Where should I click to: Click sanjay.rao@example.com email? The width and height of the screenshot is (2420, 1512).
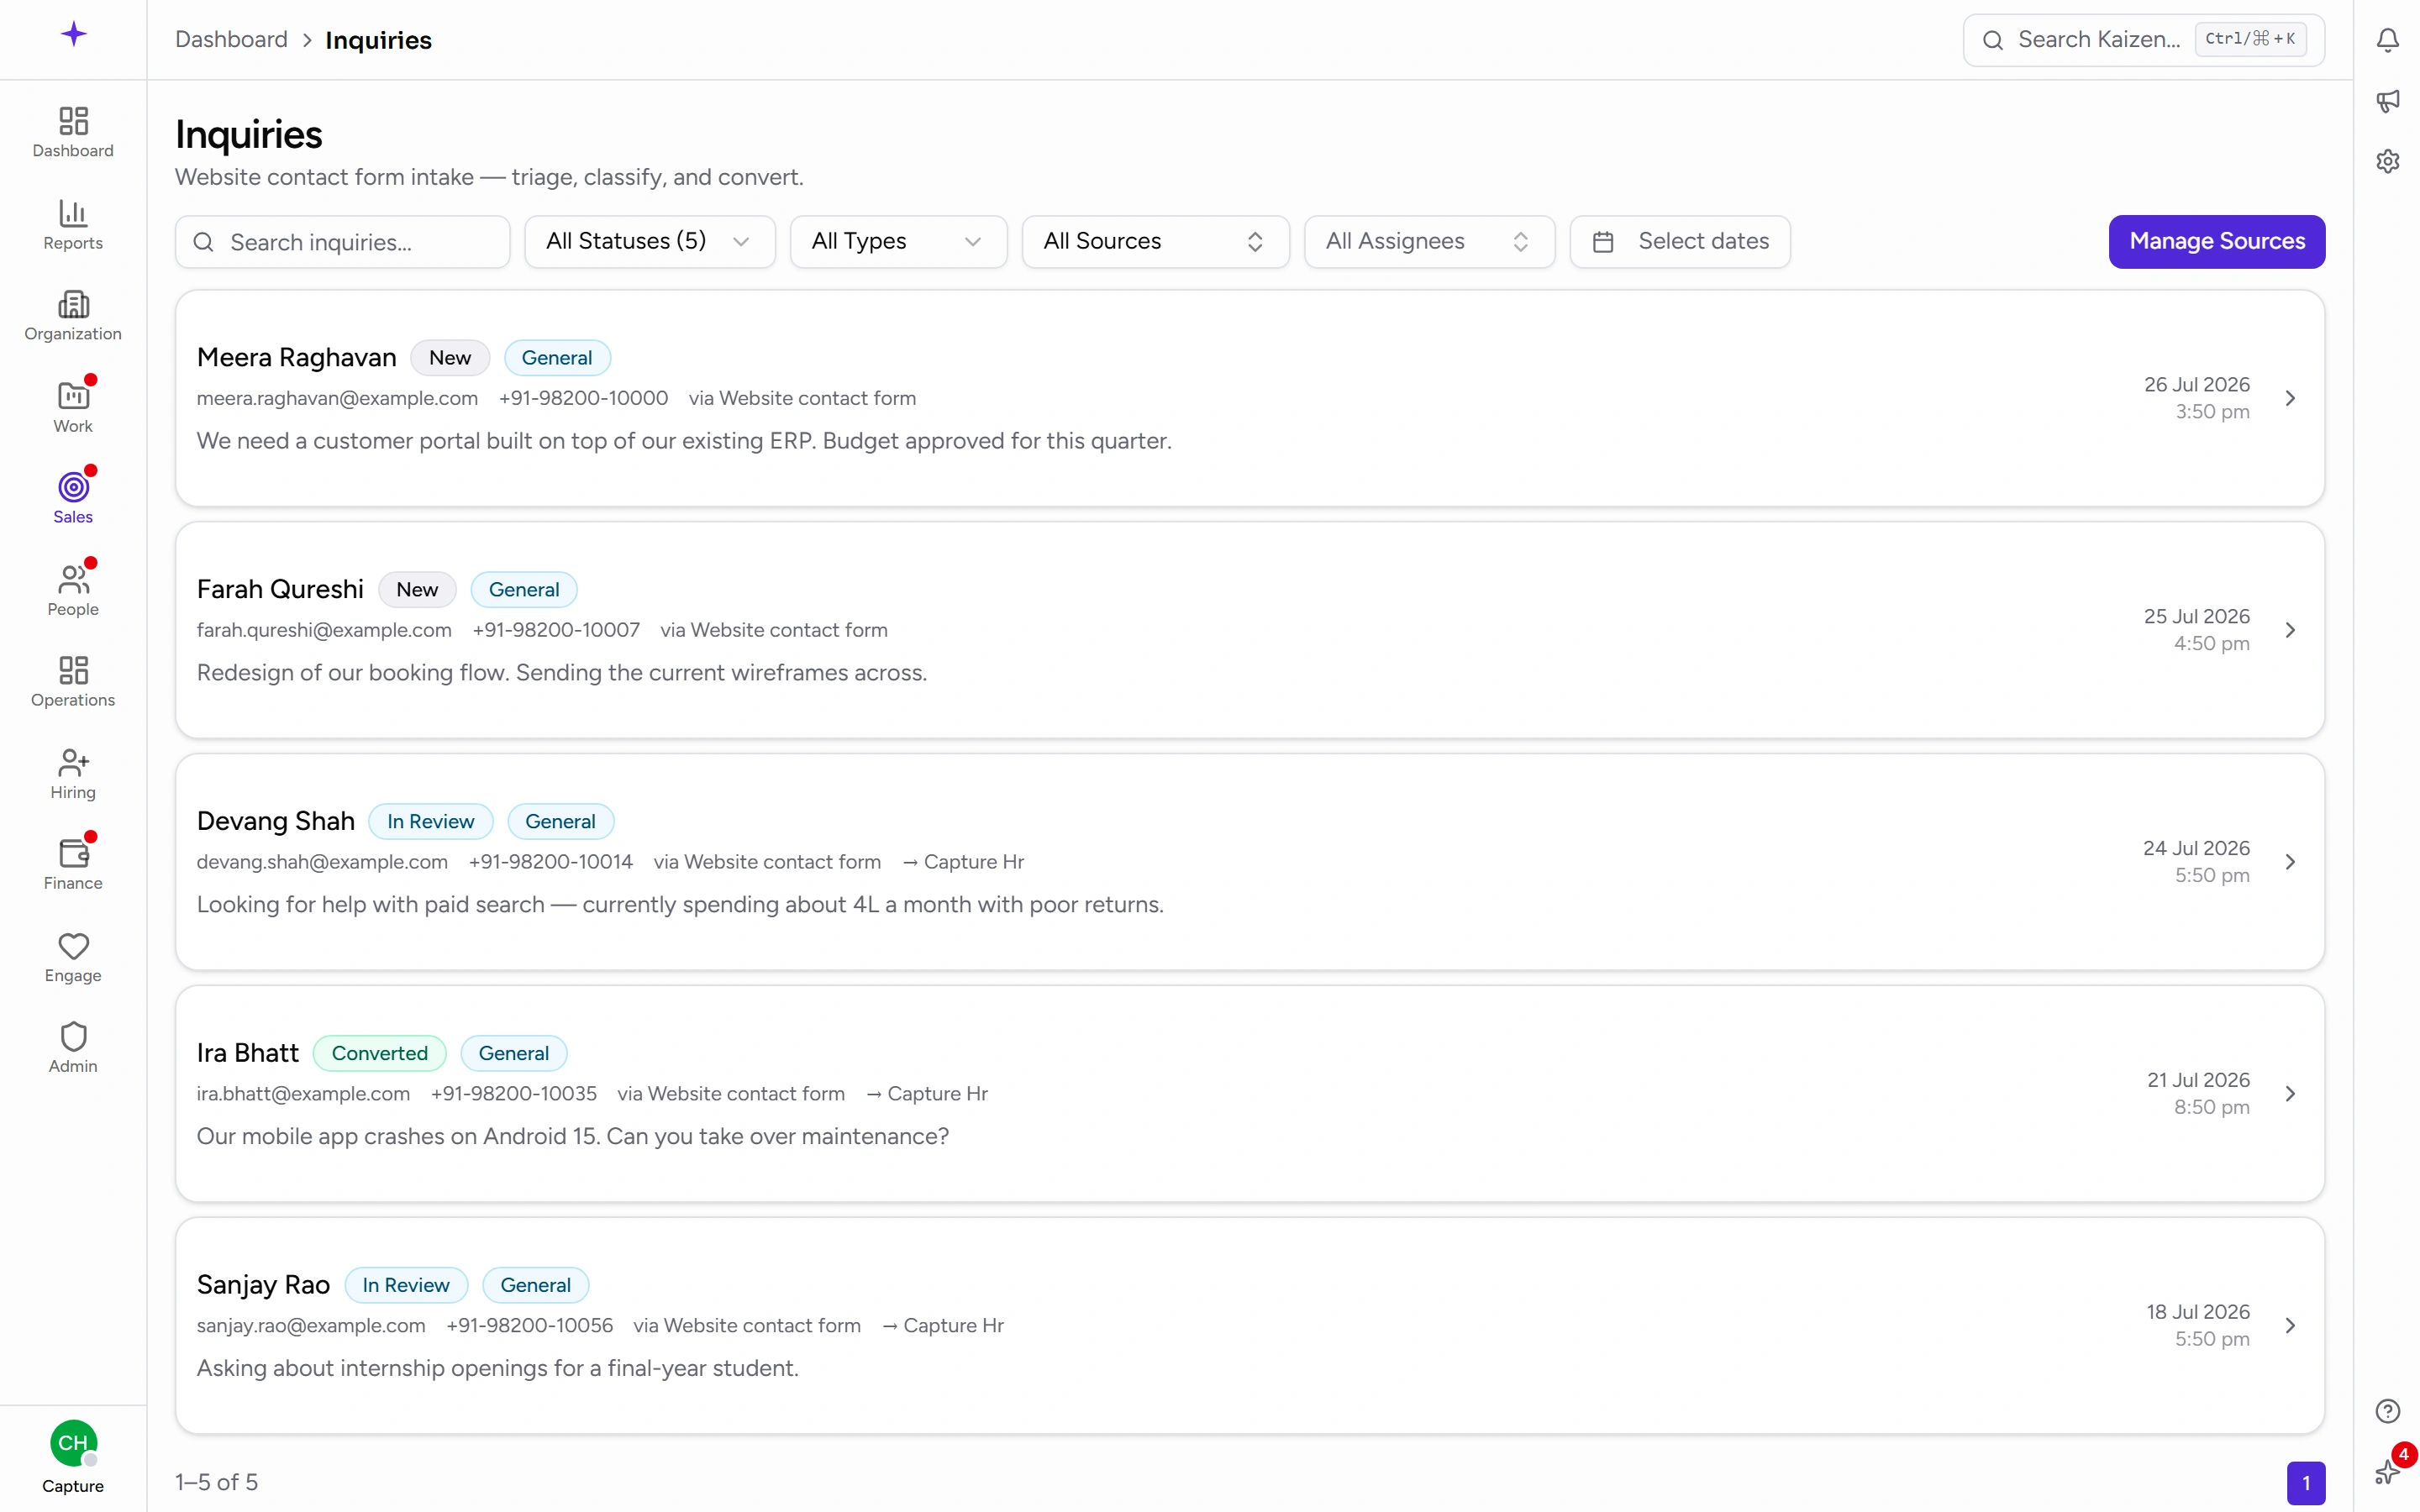point(311,1326)
